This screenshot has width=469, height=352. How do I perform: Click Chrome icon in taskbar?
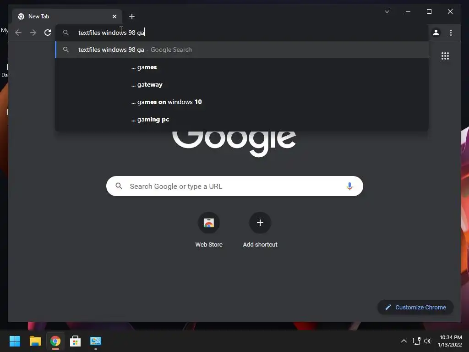tap(55, 341)
